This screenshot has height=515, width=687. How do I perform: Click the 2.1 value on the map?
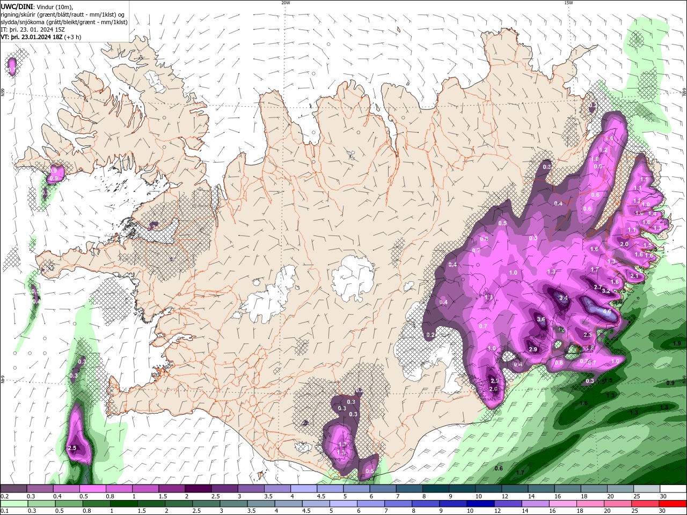click(x=634, y=276)
